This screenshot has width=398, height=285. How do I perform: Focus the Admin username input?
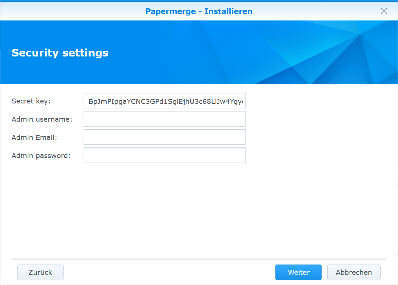165,119
